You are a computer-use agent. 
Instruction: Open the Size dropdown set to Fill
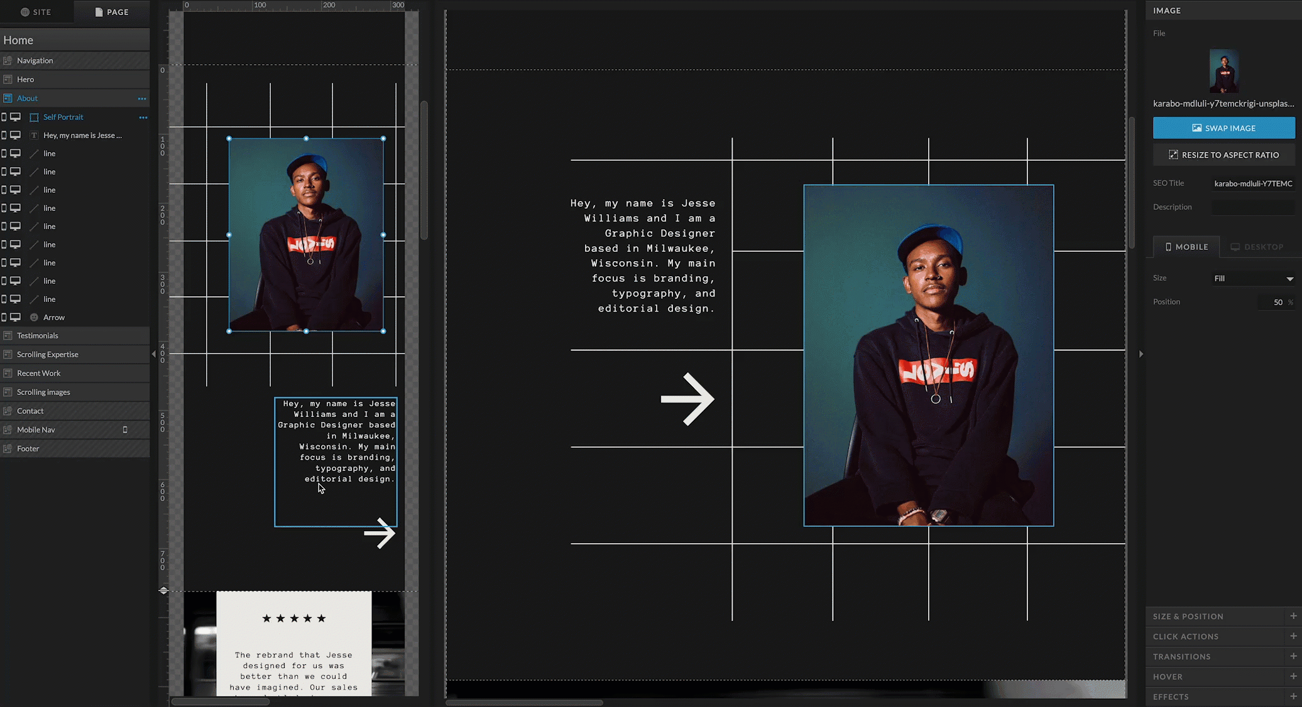tap(1253, 279)
